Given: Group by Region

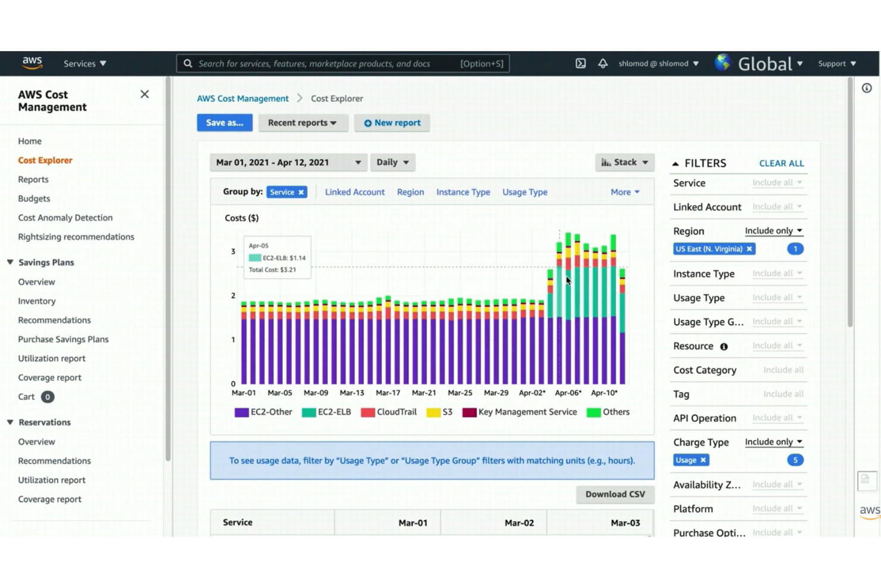Looking at the screenshot, I should (411, 192).
